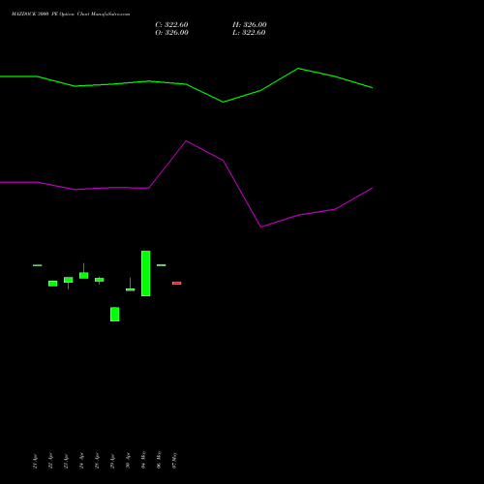
Task: Click the 06 May date label
Action: coord(159,460)
